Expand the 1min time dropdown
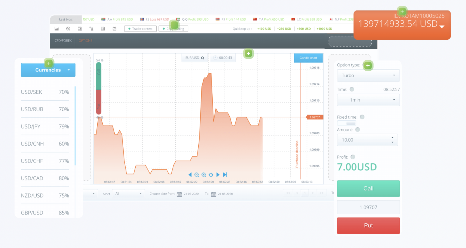Viewport: 466px width, 248px height. click(368, 100)
